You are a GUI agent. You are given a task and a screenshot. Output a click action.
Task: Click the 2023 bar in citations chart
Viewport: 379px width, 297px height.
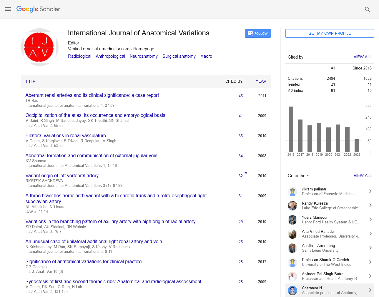(x=357, y=146)
